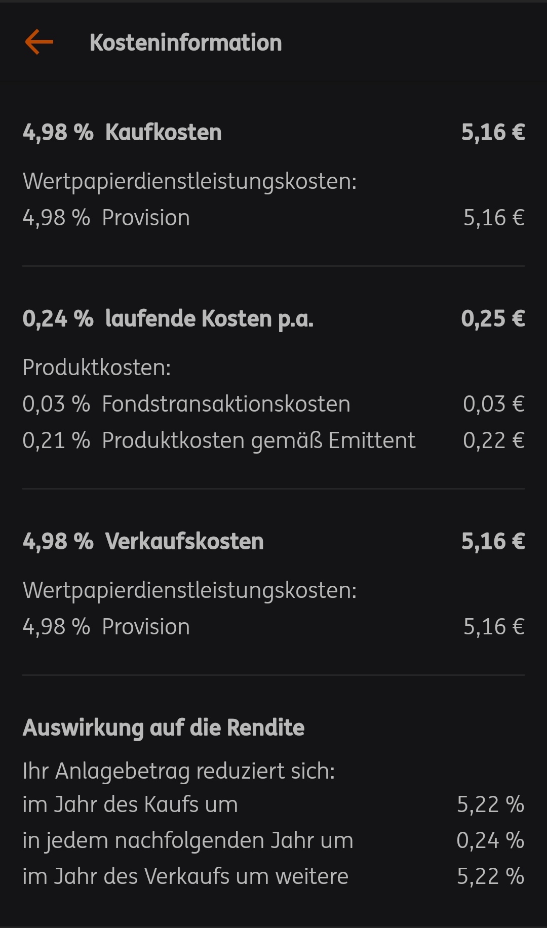Image resolution: width=547 pixels, height=928 pixels.
Task: Click the Kosteninformation page title
Action: point(185,43)
